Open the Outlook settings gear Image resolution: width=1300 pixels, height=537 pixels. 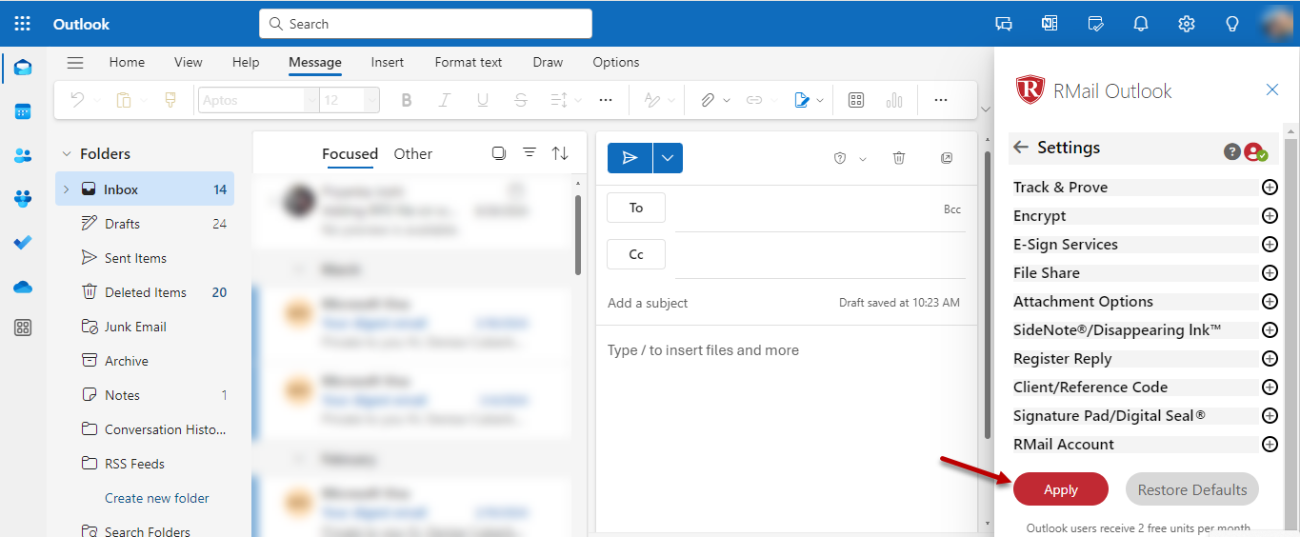coord(1187,24)
